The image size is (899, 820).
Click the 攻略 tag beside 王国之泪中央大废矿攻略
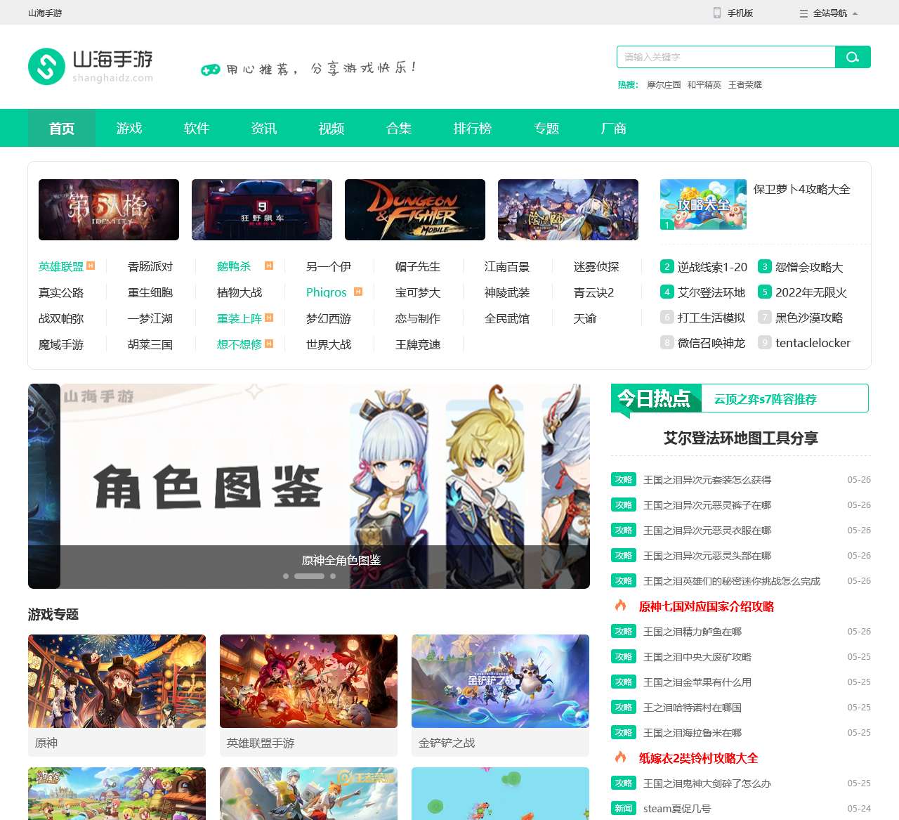pos(624,657)
